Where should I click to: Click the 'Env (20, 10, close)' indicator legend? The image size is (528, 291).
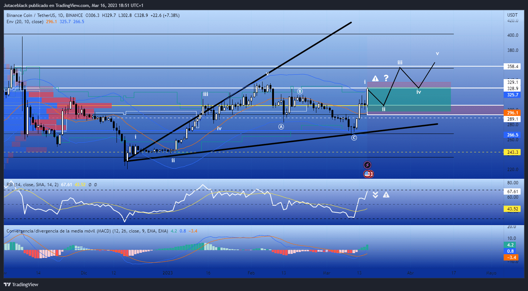tap(25, 22)
